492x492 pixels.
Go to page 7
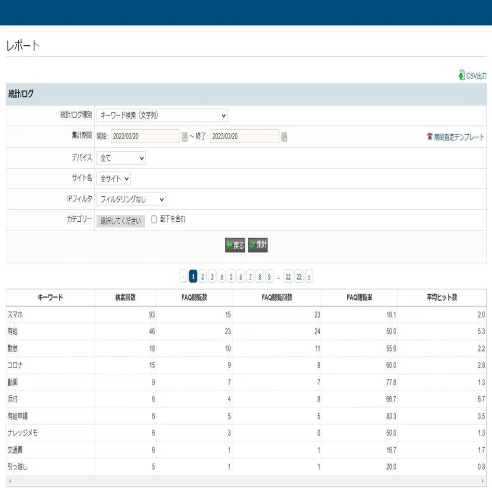point(250,276)
